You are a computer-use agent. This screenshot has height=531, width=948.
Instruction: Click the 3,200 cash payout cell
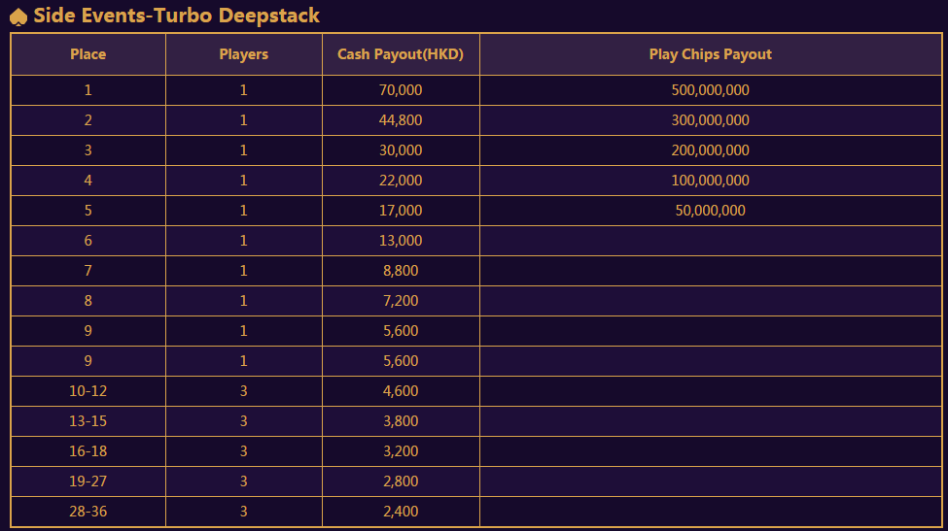pyautogui.click(x=401, y=451)
